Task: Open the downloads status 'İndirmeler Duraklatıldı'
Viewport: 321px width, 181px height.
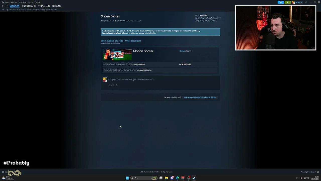Action: point(156,172)
